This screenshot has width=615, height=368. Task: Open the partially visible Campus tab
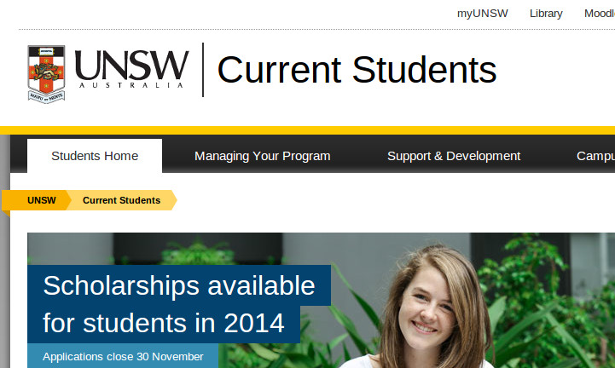(x=595, y=156)
